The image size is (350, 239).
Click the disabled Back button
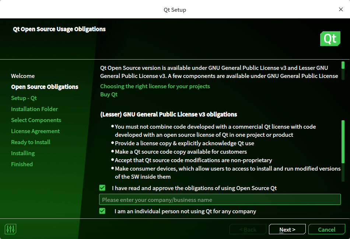click(x=248, y=229)
